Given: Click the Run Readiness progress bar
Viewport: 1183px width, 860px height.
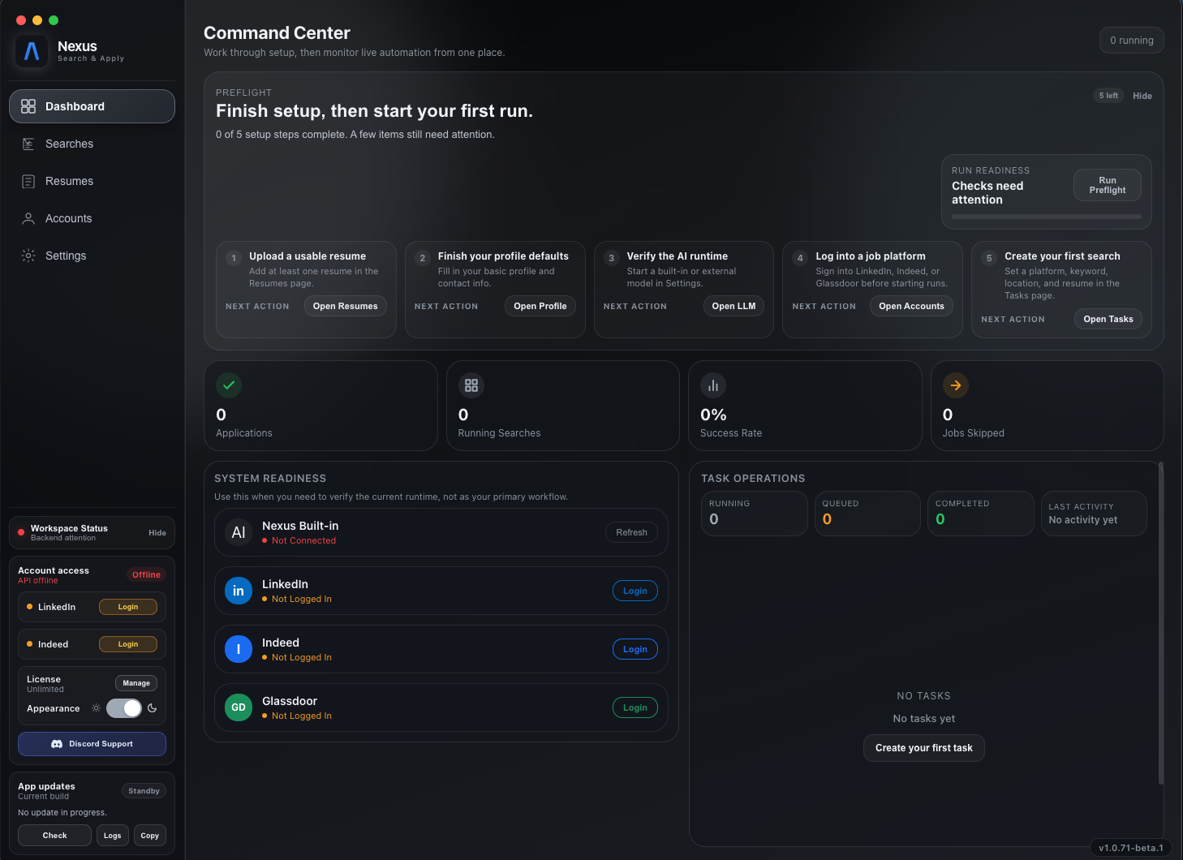Looking at the screenshot, I should 1045,217.
